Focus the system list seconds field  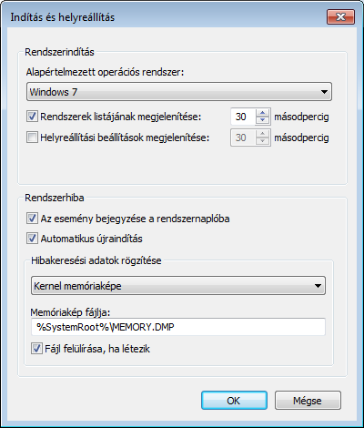point(243,117)
